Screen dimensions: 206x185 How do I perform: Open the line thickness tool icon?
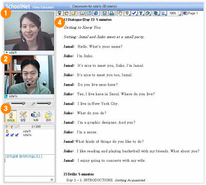163,13
